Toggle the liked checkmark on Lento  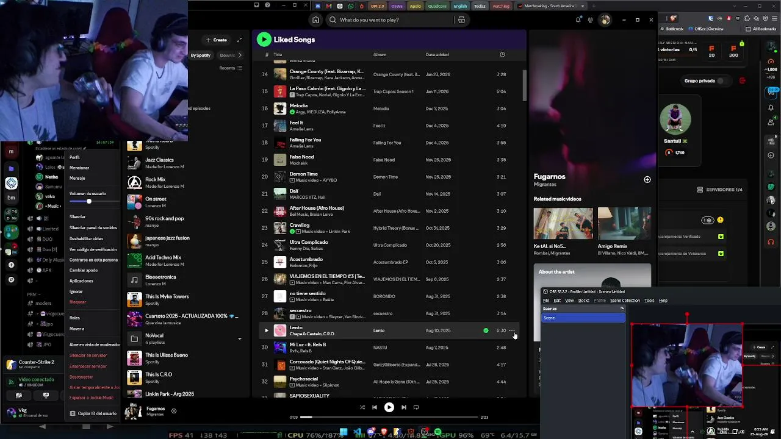pyautogui.click(x=486, y=330)
